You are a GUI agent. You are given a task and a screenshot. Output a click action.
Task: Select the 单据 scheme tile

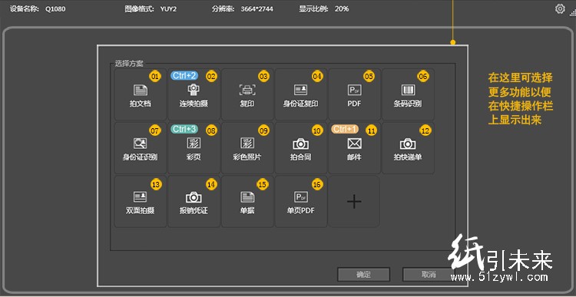tap(247, 202)
